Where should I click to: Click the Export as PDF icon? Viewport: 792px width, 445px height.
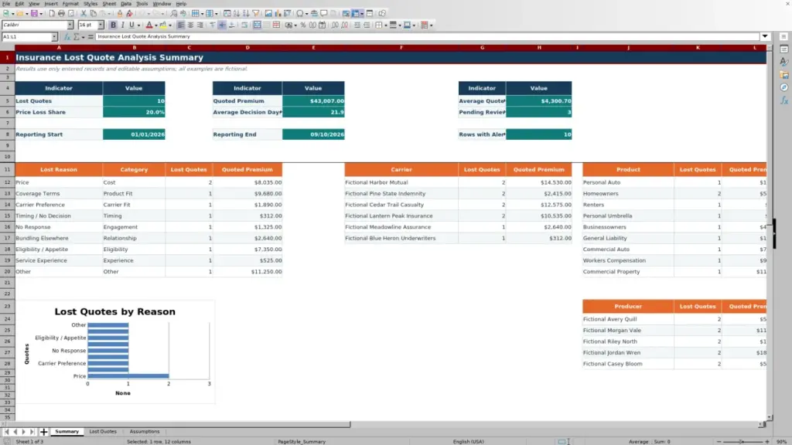pos(52,14)
